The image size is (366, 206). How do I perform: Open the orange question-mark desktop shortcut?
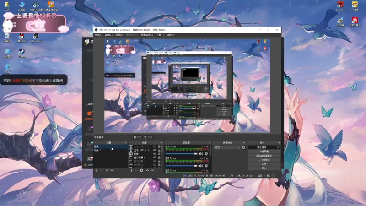point(50,6)
